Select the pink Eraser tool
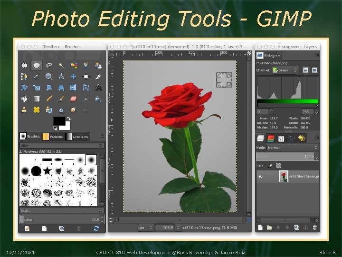Screen dimensions: 342x257 pos(74,99)
